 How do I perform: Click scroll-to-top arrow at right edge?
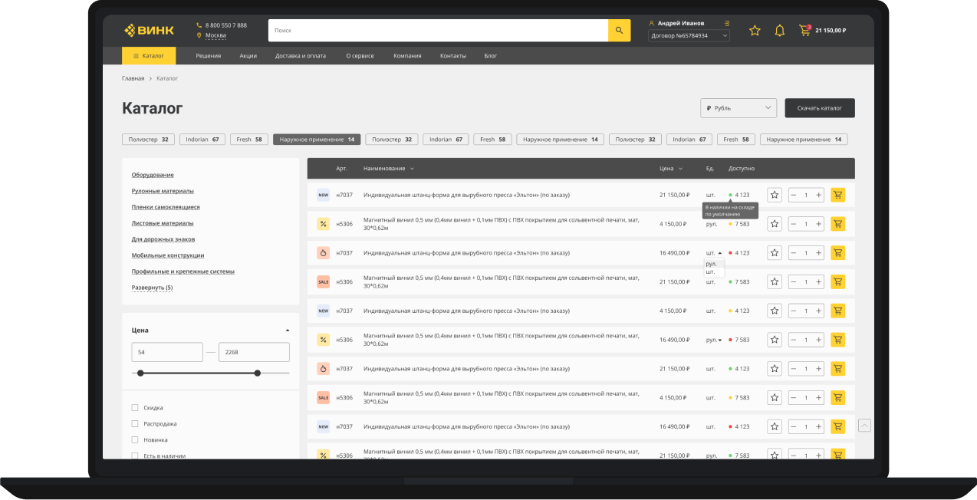(864, 426)
